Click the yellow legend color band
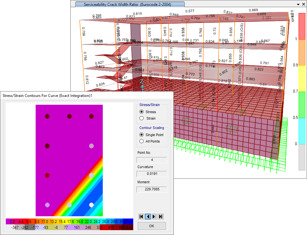 [x=301, y=78]
